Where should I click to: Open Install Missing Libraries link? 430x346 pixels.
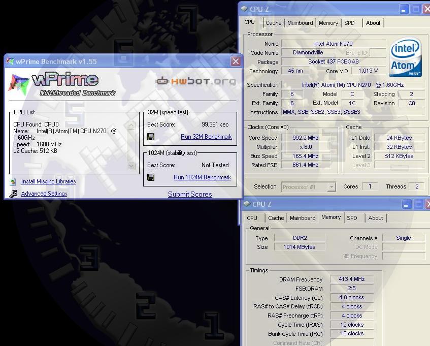[x=49, y=181]
